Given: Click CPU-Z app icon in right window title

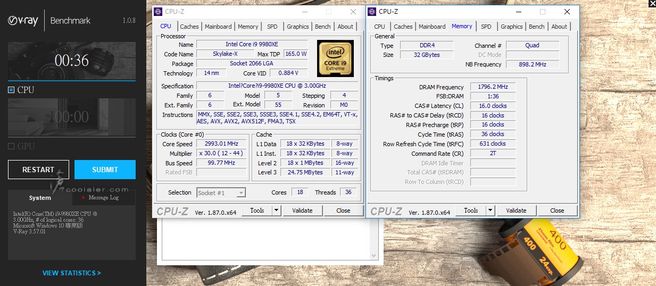Looking at the screenshot, I should 371,12.
